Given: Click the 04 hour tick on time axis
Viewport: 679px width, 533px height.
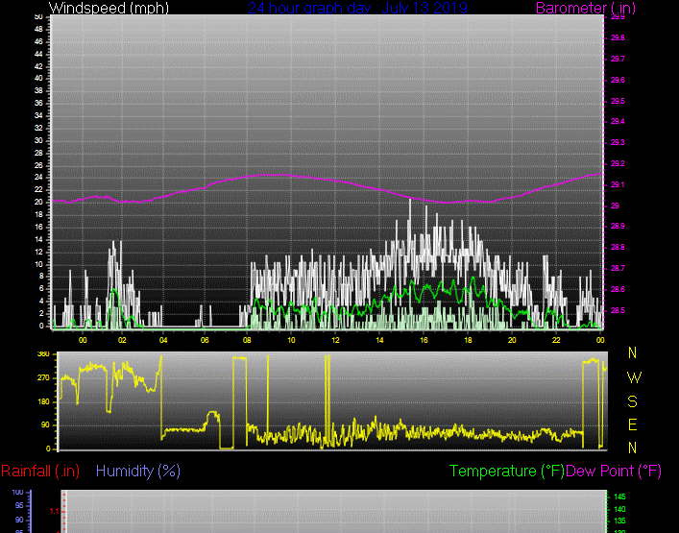Looking at the screenshot, I should click(163, 340).
